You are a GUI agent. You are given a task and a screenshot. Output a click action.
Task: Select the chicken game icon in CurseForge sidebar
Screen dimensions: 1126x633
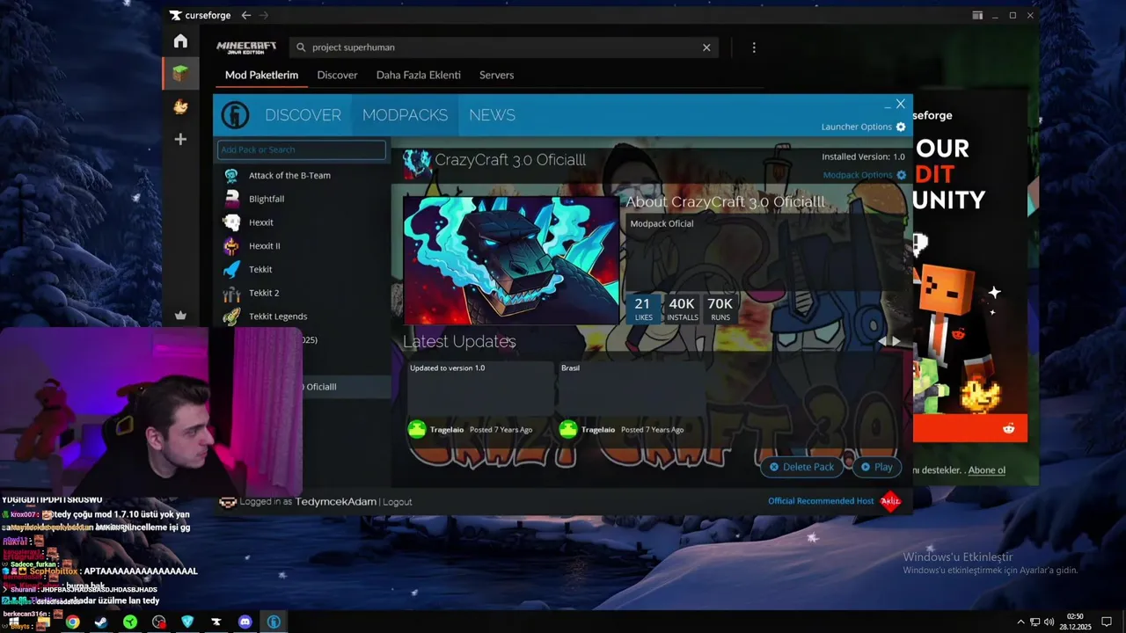click(x=180, y=106)
